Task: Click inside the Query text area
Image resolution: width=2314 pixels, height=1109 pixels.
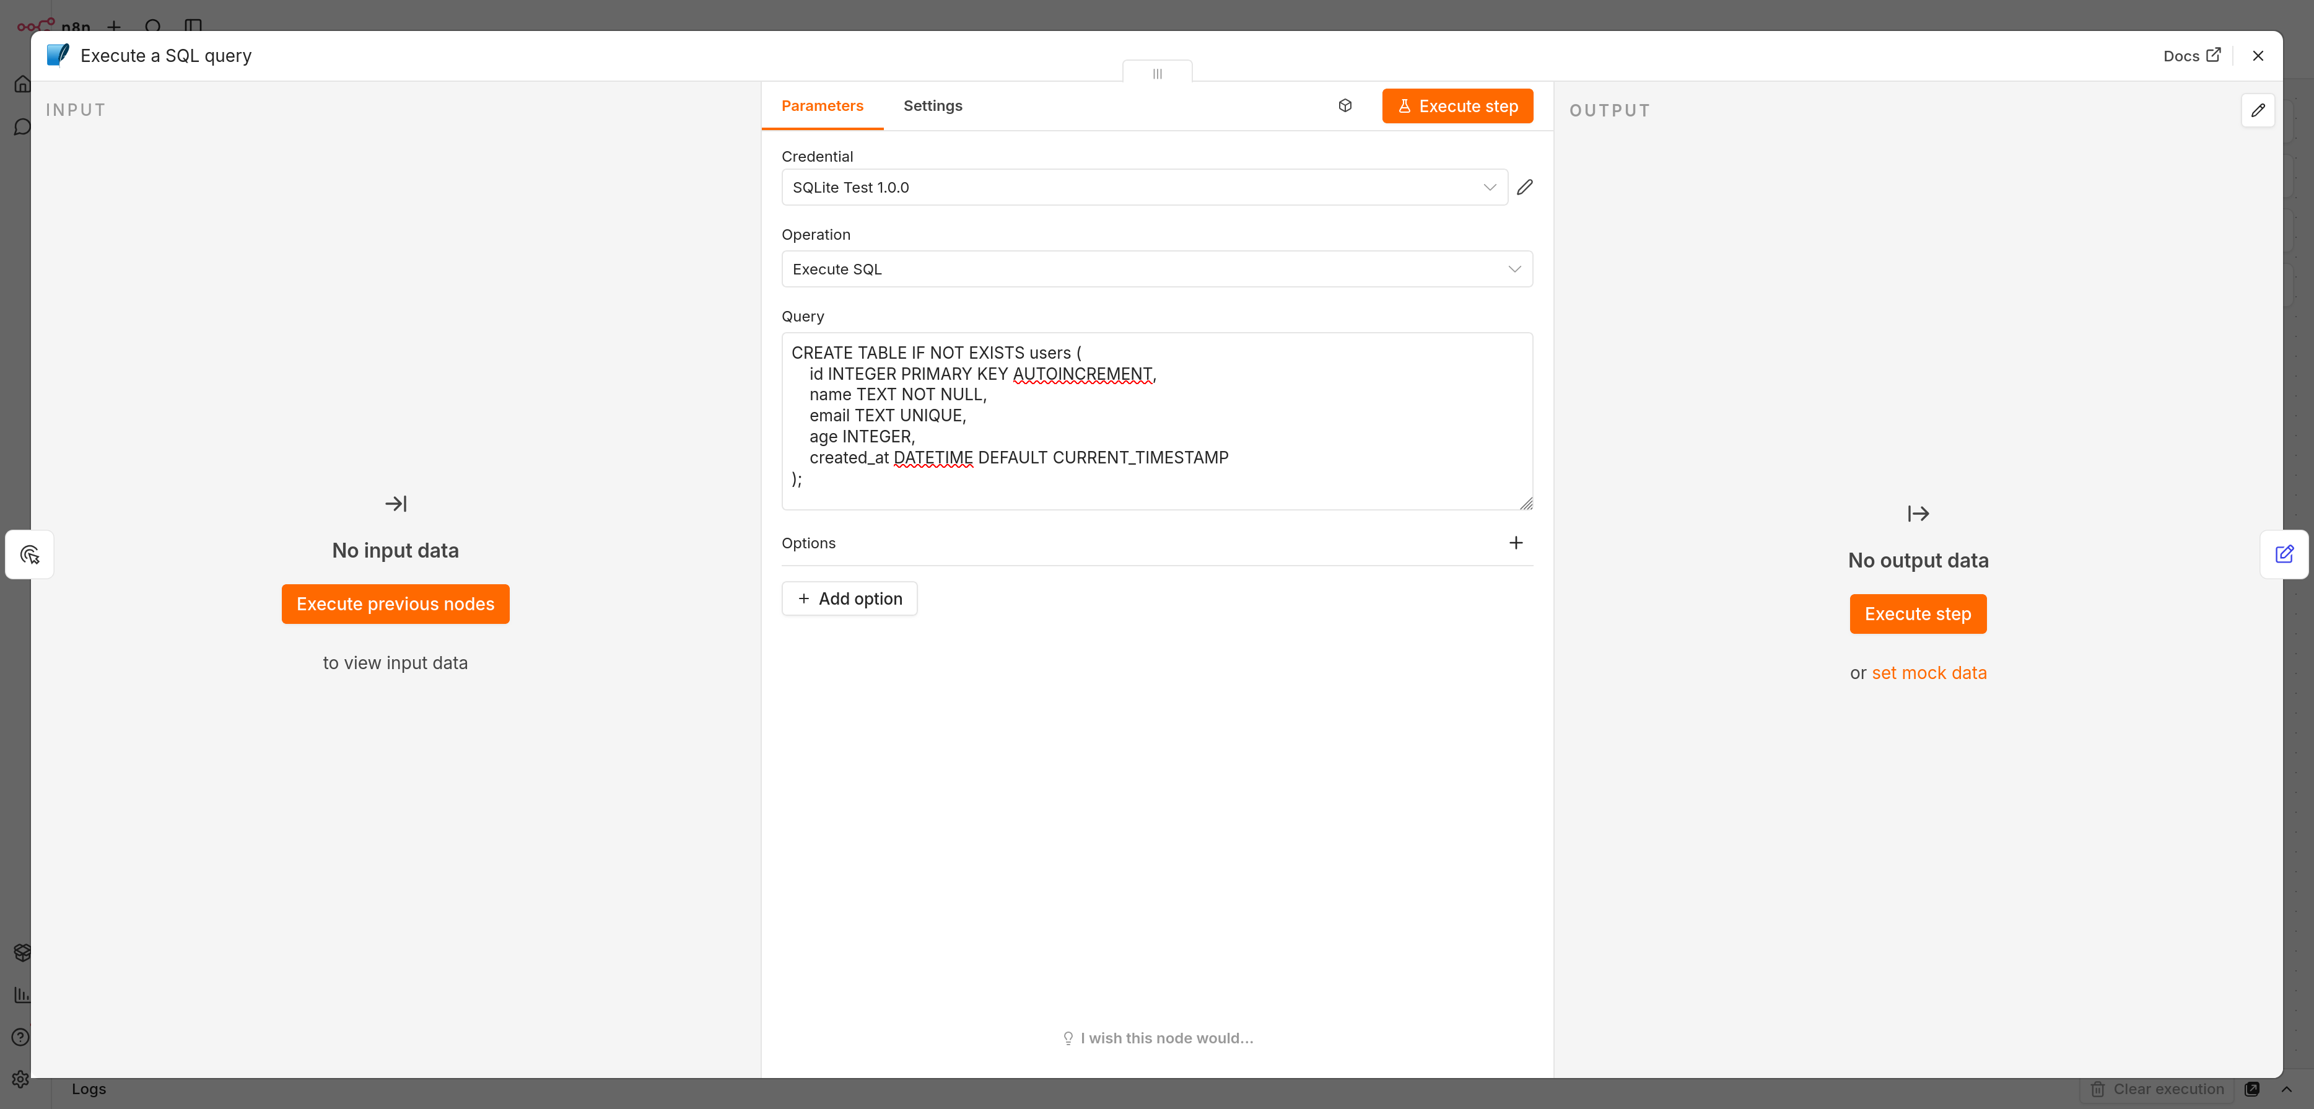Action: point(1156,421)
